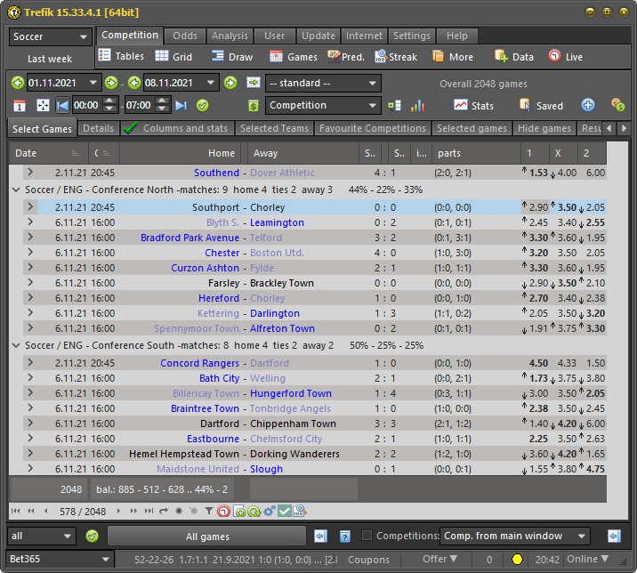The image size is (637, 573).
Task: Click the Data toolbar icon
Action: click(x=513, y=57)
